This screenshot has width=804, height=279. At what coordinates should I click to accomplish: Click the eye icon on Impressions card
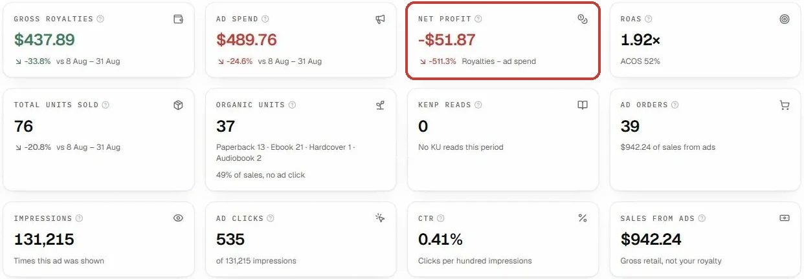(x=178, y=218)
